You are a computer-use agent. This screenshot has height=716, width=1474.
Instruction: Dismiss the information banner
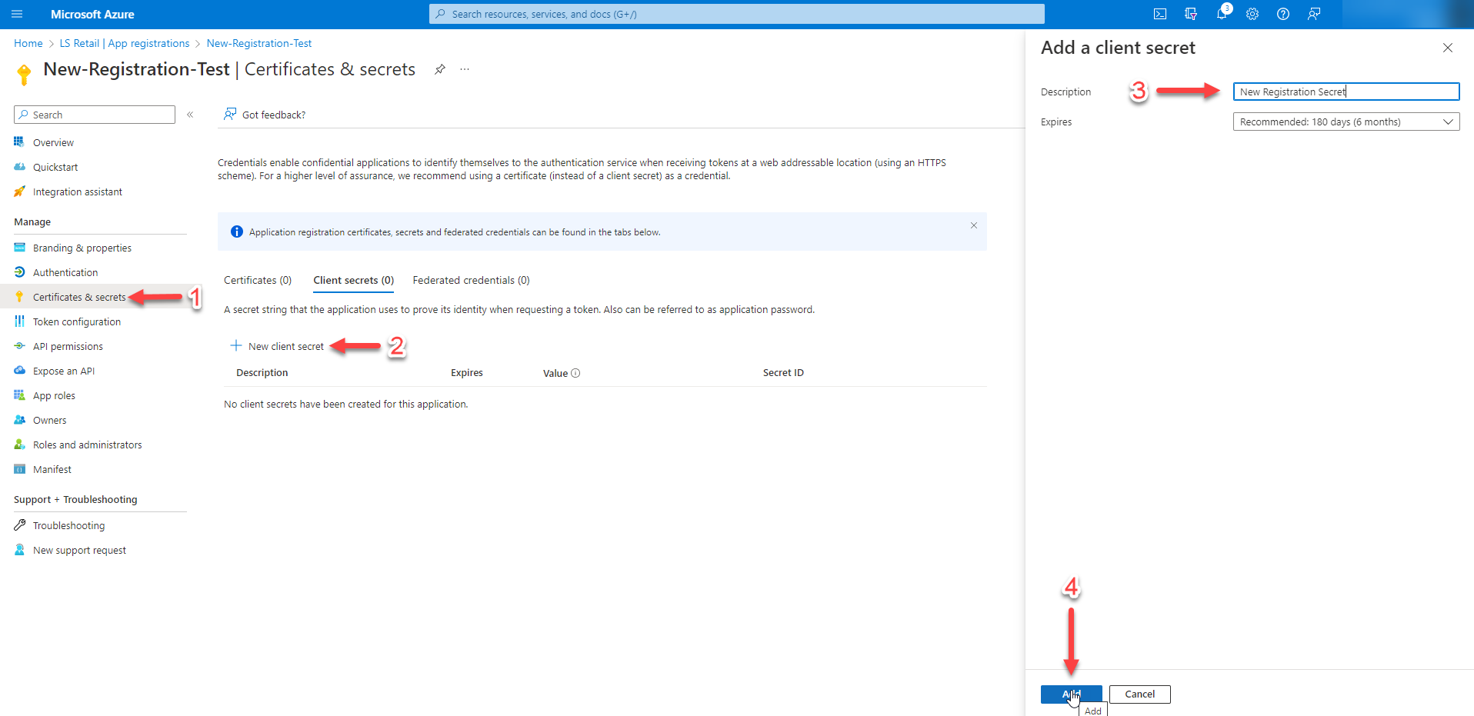973,225
